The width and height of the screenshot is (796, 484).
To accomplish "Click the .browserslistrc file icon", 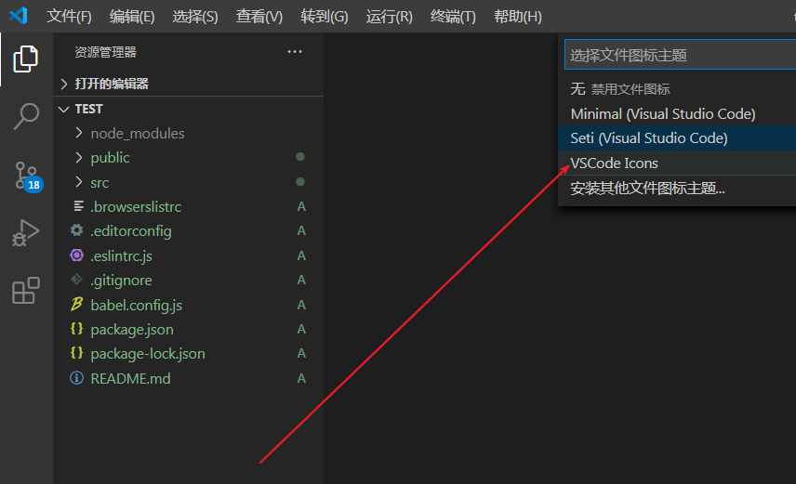I will point(78,206).
